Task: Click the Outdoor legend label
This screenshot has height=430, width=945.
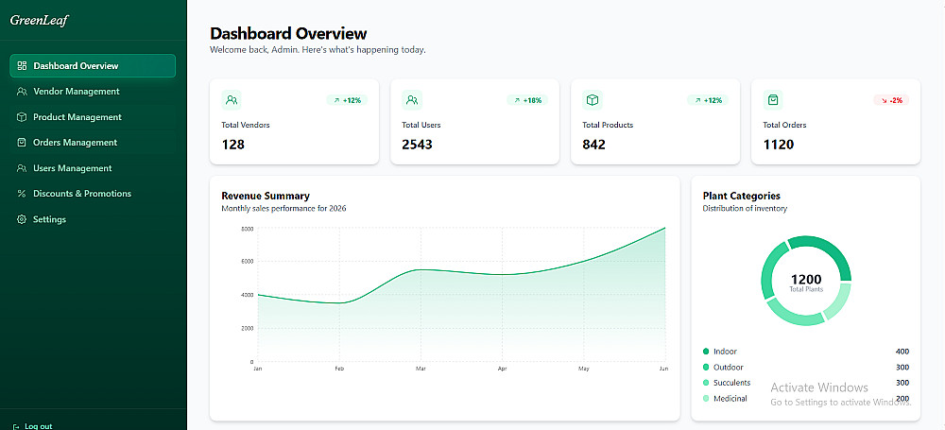Action: coord(728,368)
